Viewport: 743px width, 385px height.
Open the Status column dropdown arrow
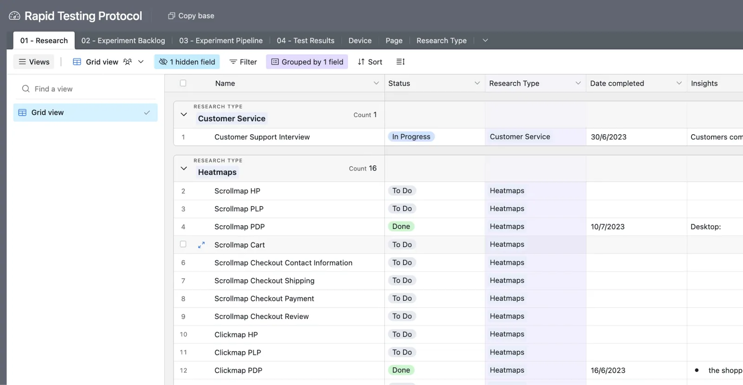(477, 83)
